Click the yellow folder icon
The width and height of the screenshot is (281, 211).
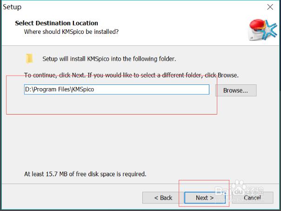(x=30, y=58)
